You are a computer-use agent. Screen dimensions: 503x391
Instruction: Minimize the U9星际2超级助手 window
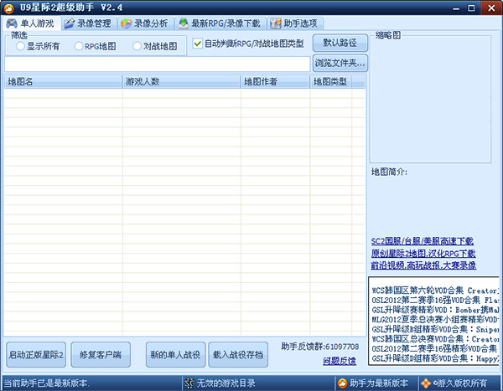point(456,8)
